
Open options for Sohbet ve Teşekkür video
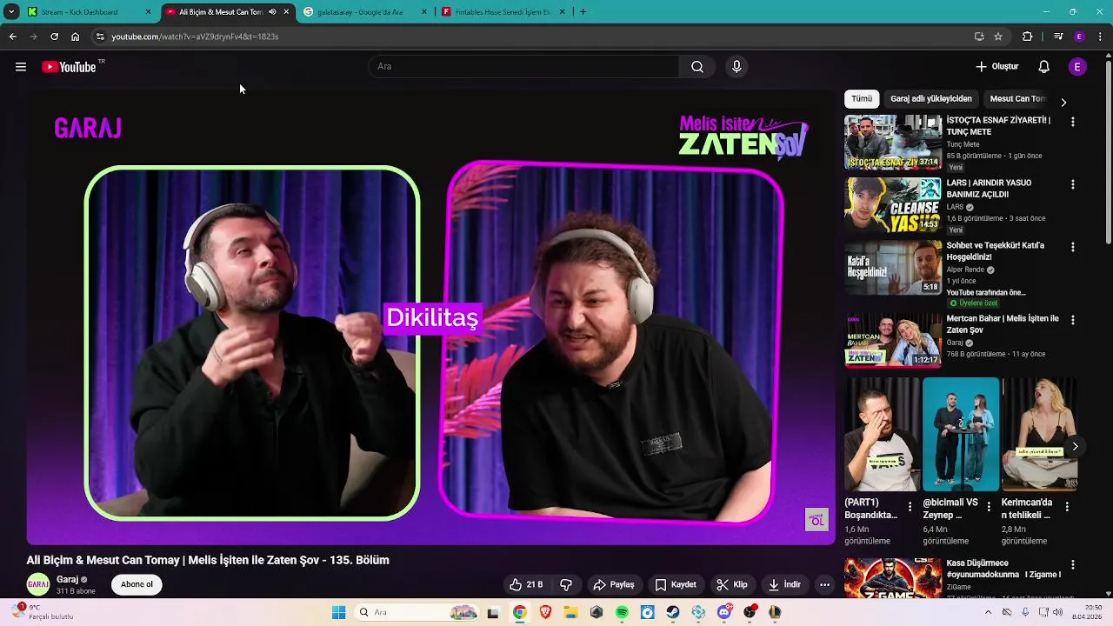pyautogui.click(x=1072, y=247)
